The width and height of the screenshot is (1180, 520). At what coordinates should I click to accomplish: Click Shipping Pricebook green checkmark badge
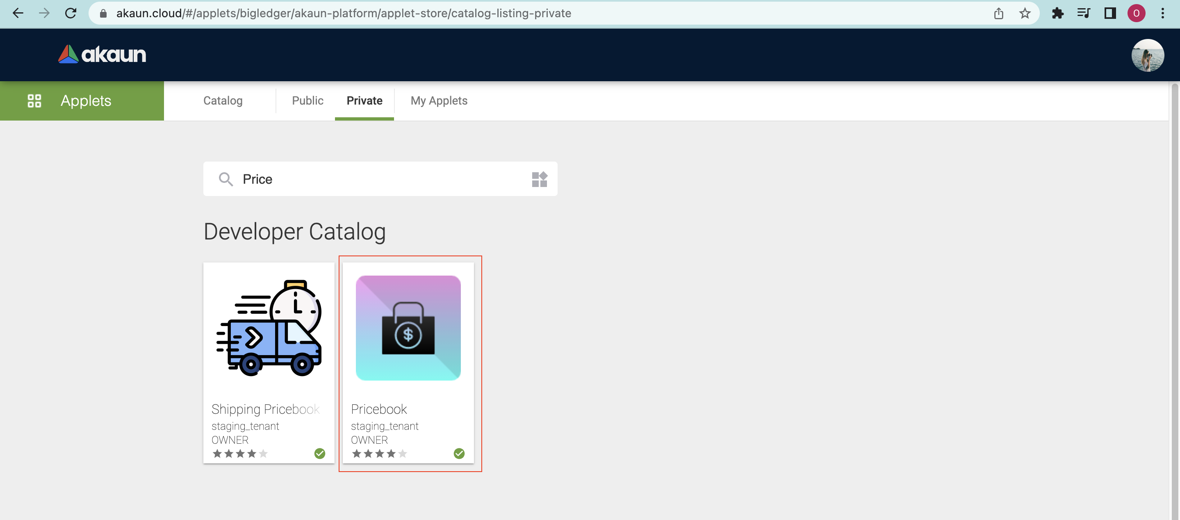coord(319,453)
